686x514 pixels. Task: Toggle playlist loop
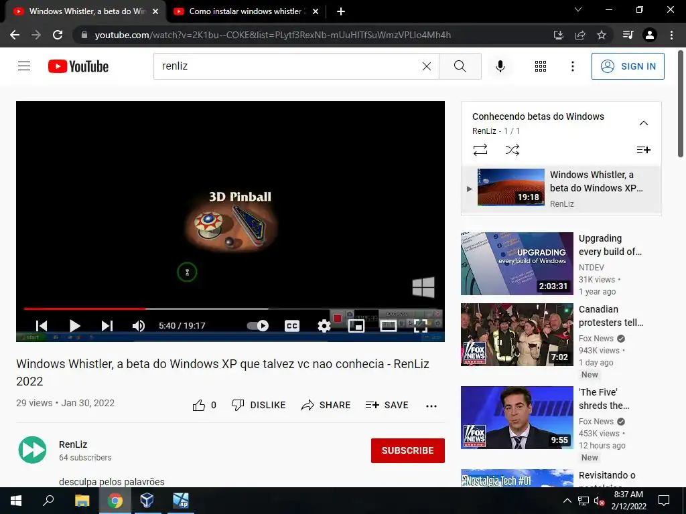[480, 150]
